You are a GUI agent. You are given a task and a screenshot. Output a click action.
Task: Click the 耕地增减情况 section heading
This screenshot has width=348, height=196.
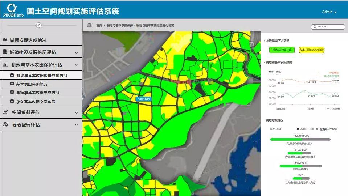pos(275,120)
